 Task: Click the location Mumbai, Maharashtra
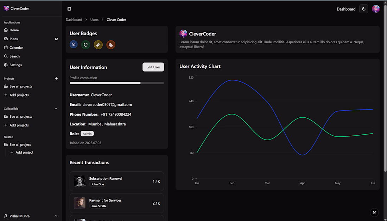pos(107,124)
